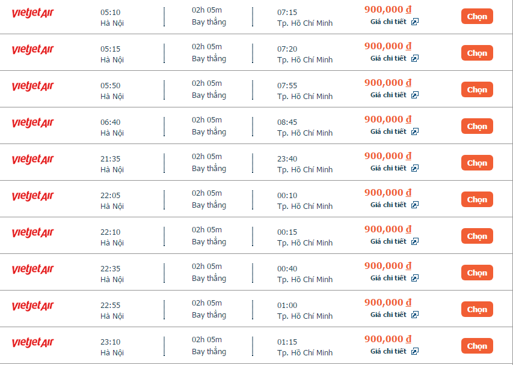The image size is (513, 365).
Task: Click external-link icon for 05:10 flight details
Action: (x=415, y=22)
